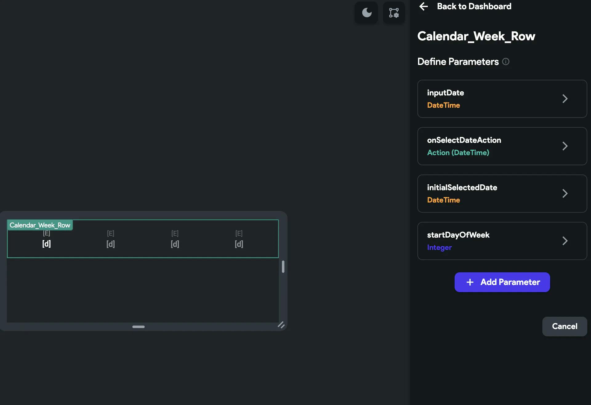The width and height of the screenshot is (591, 405).
Task: Grab the canvas vertical height handle
Action: pos(283,267)
